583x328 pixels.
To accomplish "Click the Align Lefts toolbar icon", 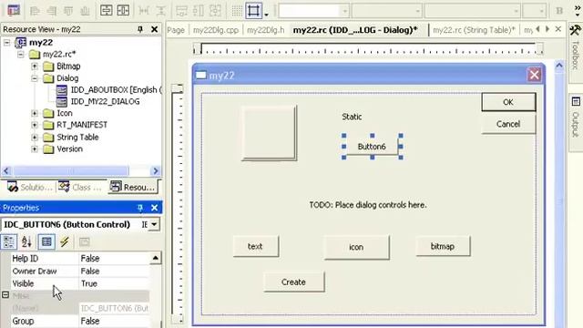I will tap(35, 11).
